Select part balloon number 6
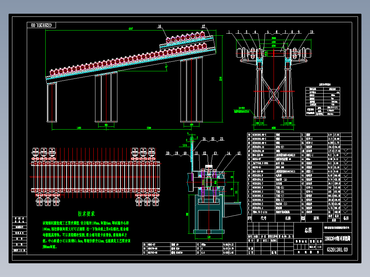 (x=277, y=32)
